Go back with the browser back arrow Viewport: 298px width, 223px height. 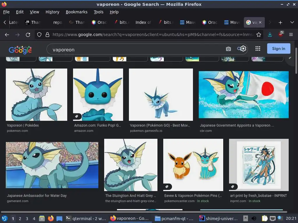tap(7, 35)
